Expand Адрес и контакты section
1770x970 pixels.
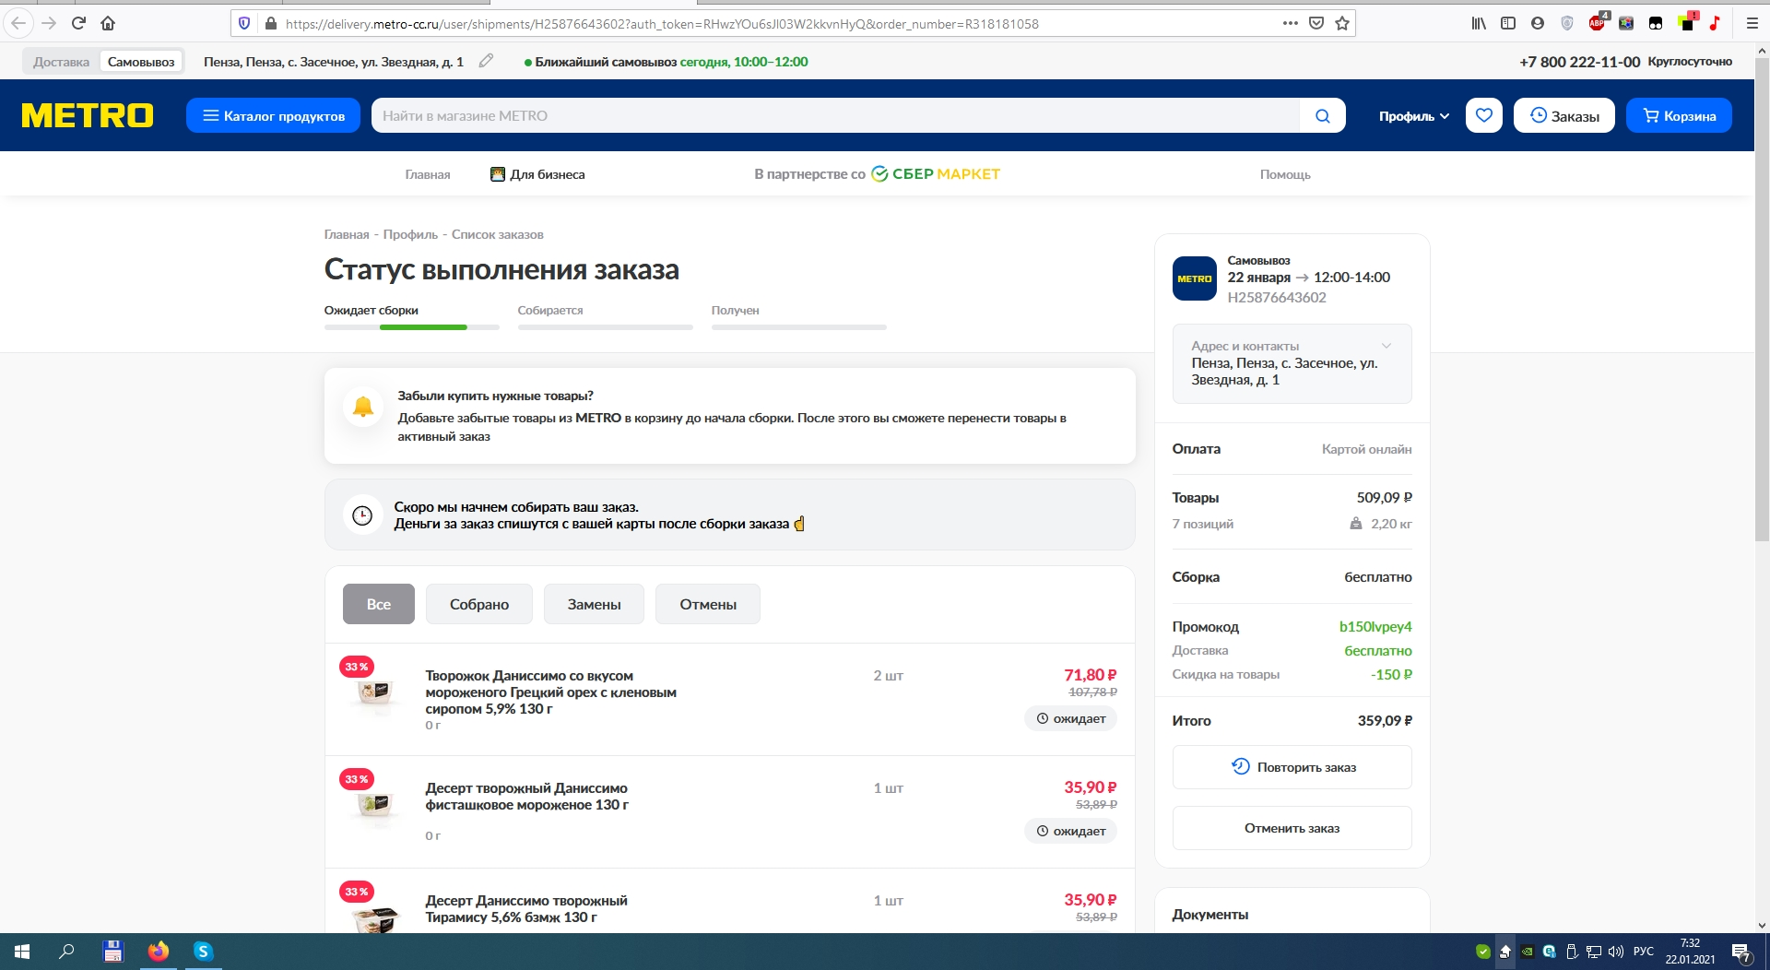(1292, 363)
